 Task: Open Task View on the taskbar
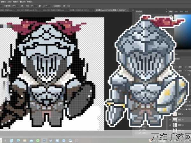click(5, 140)
